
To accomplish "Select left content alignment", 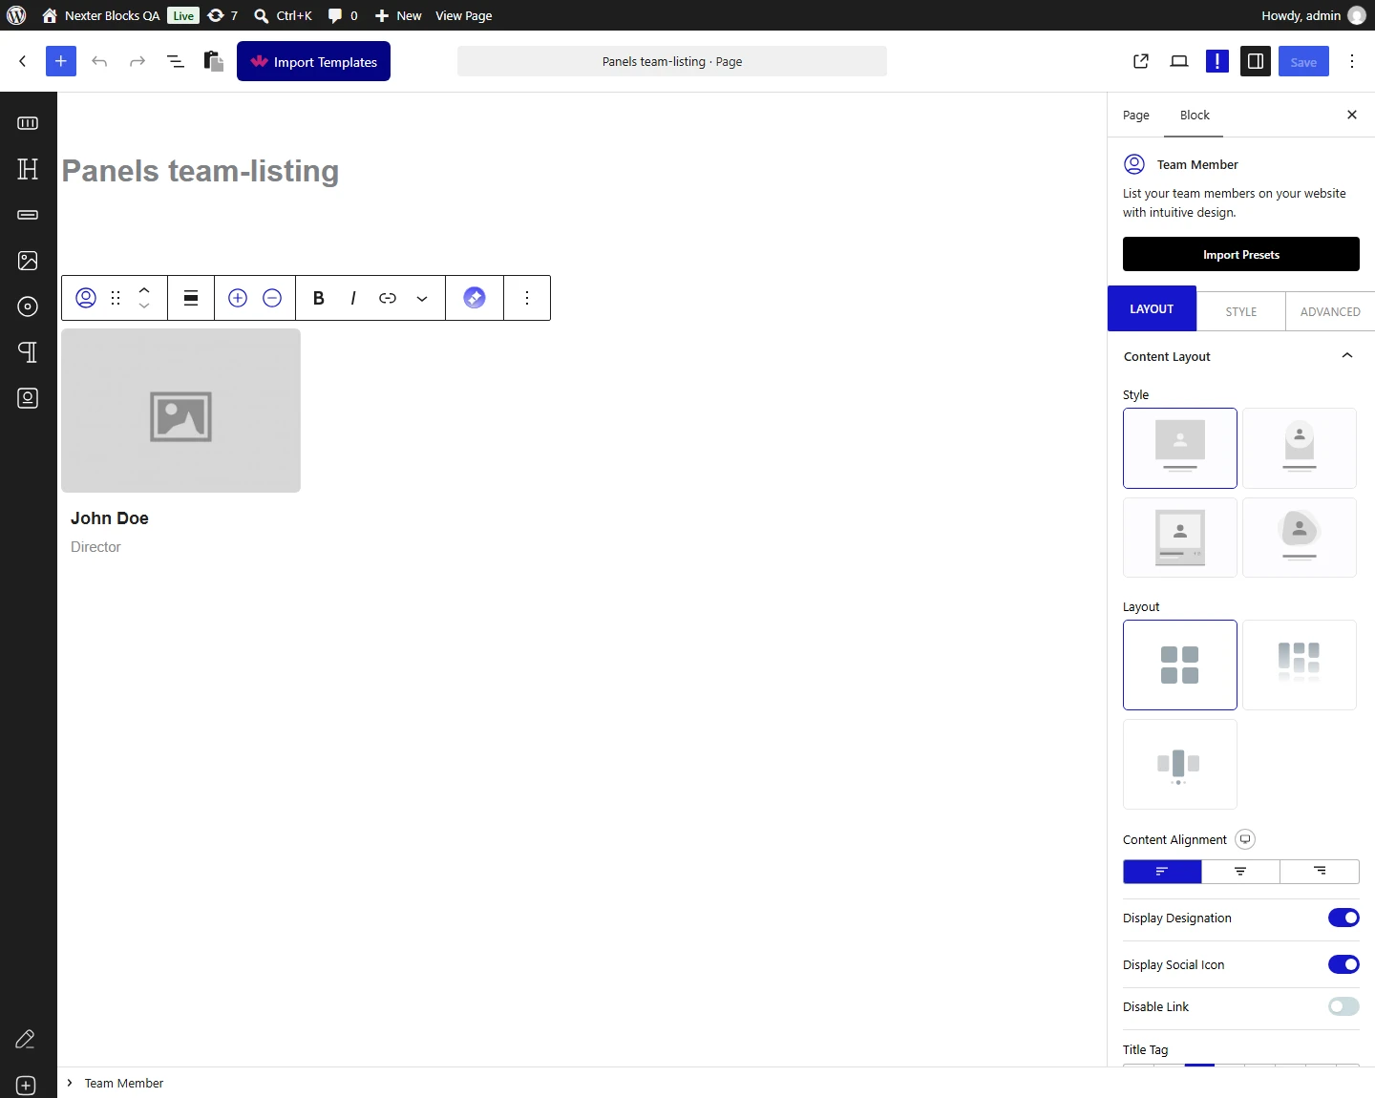I will point(1162,871).
